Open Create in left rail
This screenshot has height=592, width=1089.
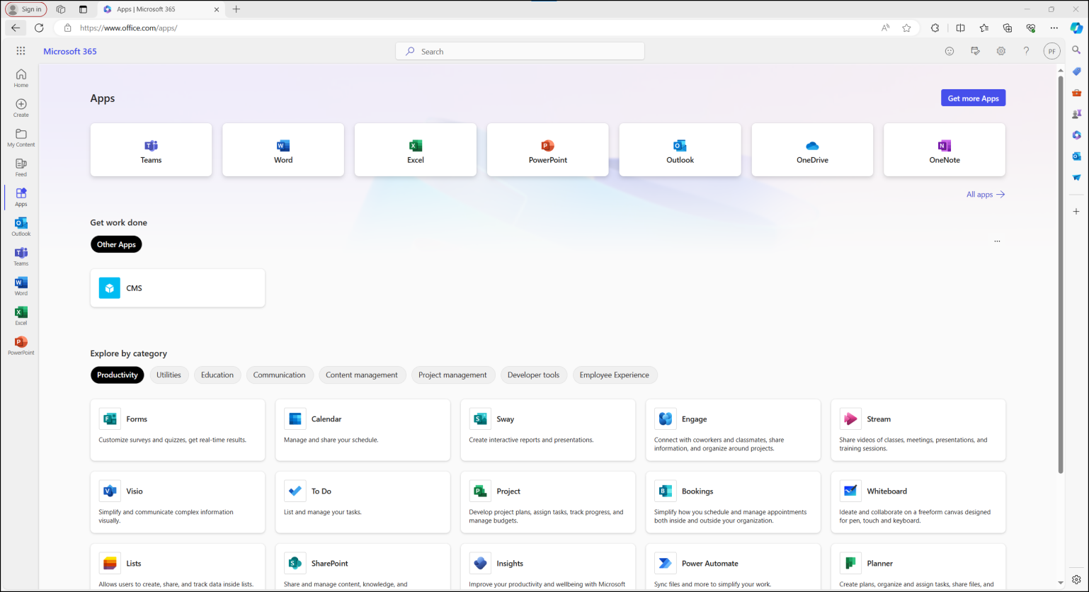click(x=21, y=108)
